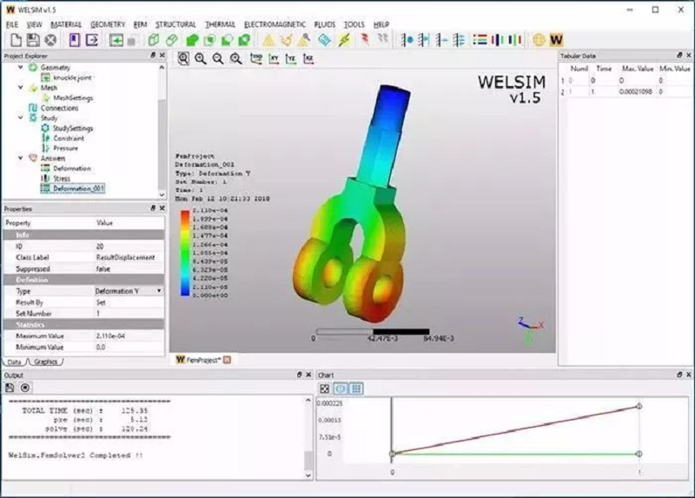Collapse the Study tree node
The image size is (695, 498).
point(21,118)
